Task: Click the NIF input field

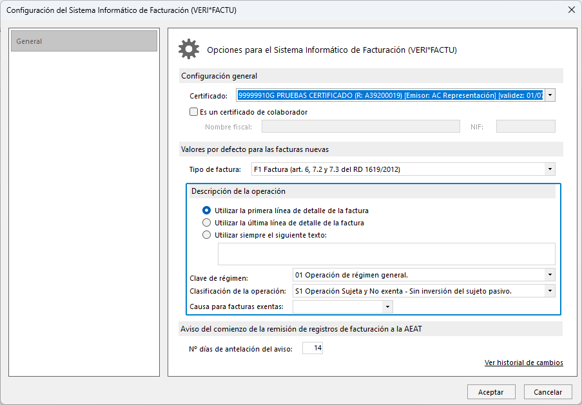Action: point(525,126)
